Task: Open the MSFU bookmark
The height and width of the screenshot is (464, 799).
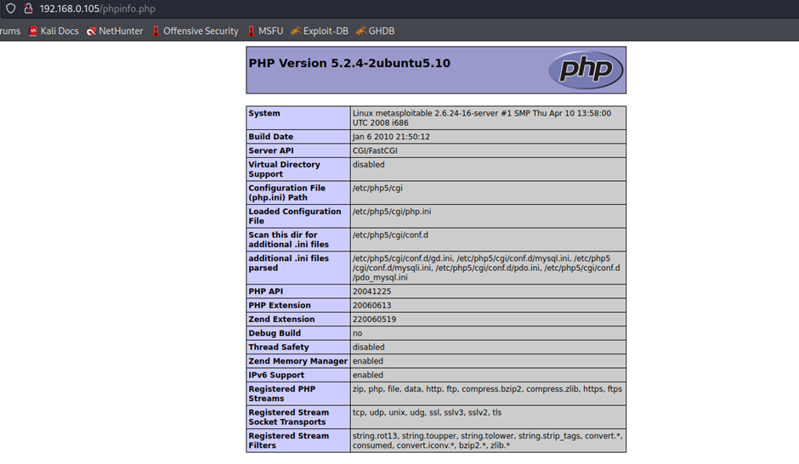Action: pos(265,31)
